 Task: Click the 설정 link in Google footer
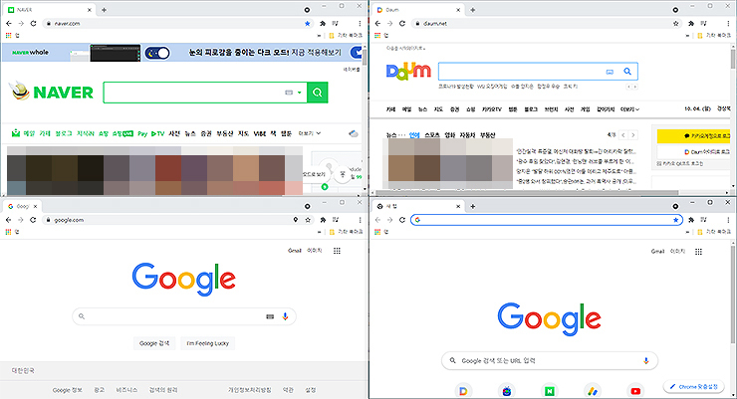click(x=310, y=390)
